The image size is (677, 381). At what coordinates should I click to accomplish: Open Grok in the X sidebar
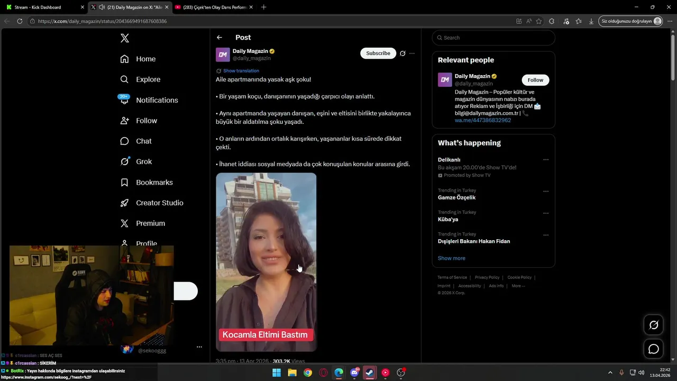point(136,161)
